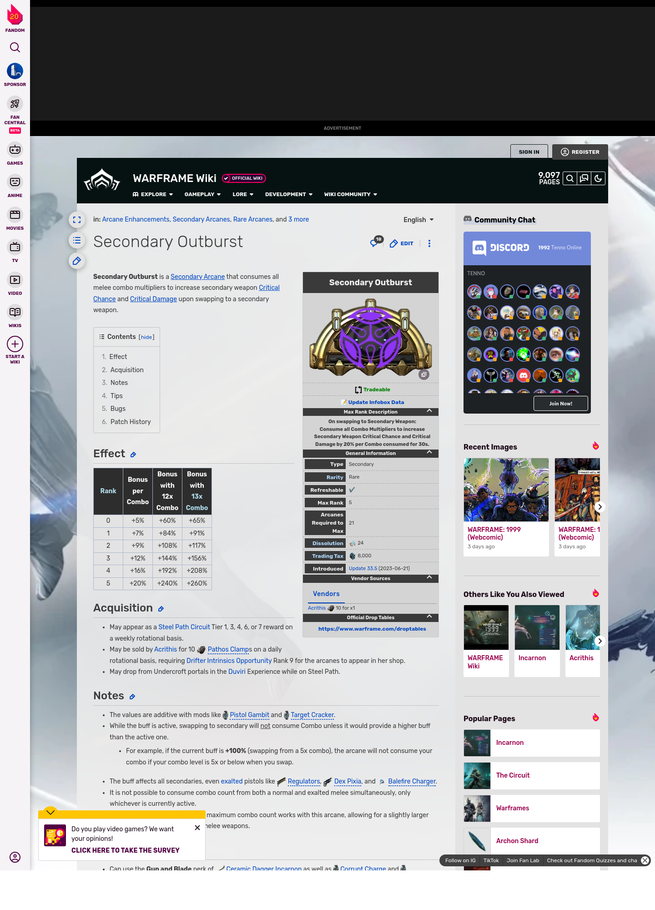
Task: Open the Lore dropdown menu
Action: point(243,194)
